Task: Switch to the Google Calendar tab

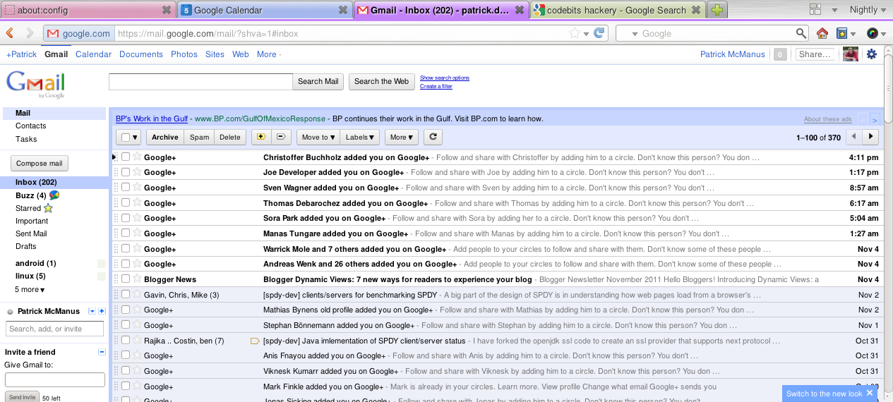Action: pos(264,10)
